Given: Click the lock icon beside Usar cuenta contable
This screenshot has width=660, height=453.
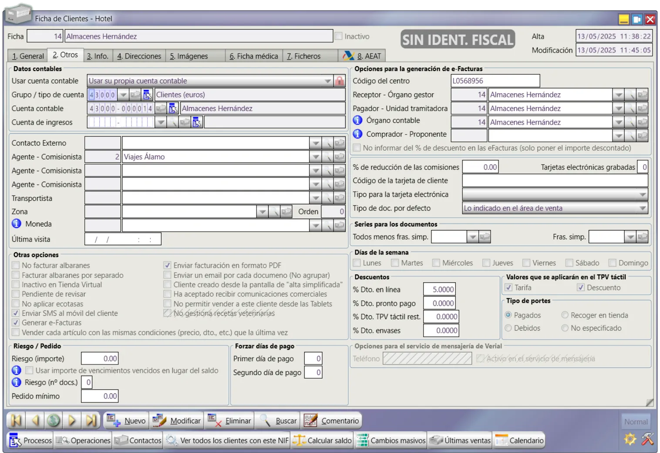Looking at the screenshot, I should pos(339,81).
